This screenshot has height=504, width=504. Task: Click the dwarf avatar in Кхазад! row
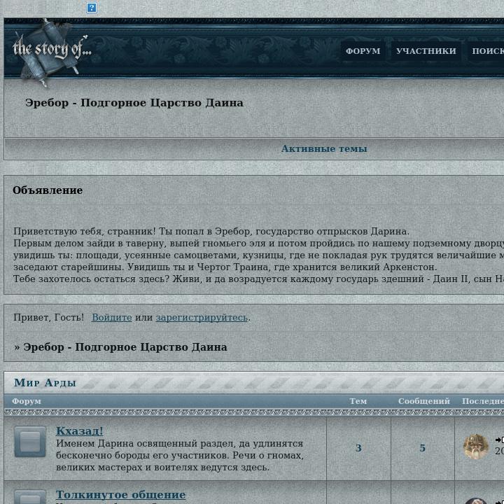[x=476, y=446]
